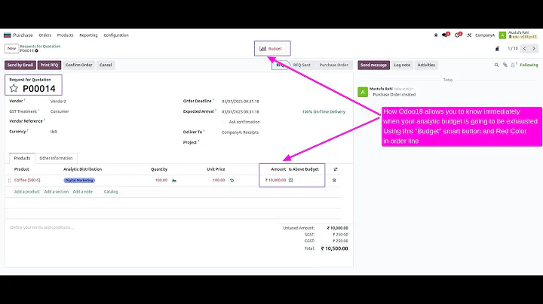The image size is (543, 304).
Task: Click the row drag handle for Coffee
Action: 9,181
